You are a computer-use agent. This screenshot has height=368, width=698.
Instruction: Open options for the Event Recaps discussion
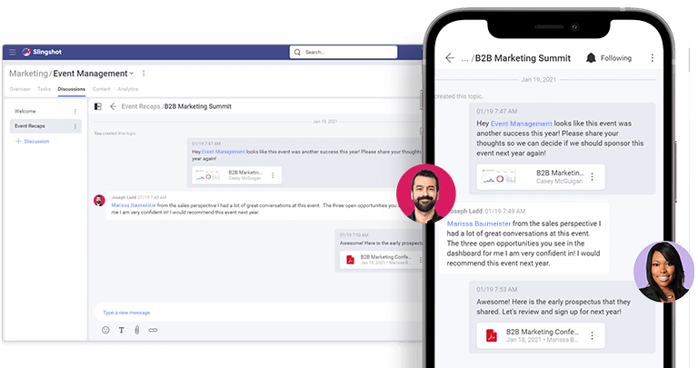(75, 126)
